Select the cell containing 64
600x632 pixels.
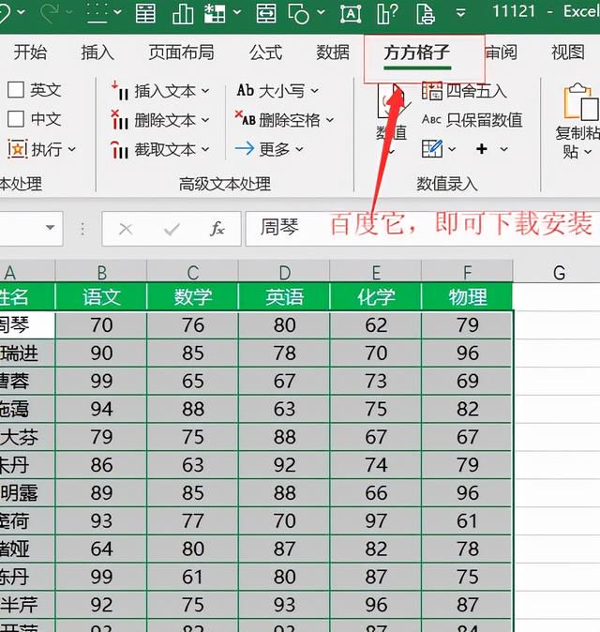[101, 549]
